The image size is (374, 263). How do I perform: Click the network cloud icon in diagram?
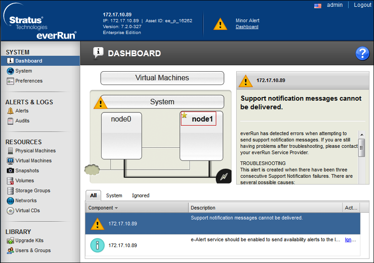pyautogui.click(x=91, y=170)
